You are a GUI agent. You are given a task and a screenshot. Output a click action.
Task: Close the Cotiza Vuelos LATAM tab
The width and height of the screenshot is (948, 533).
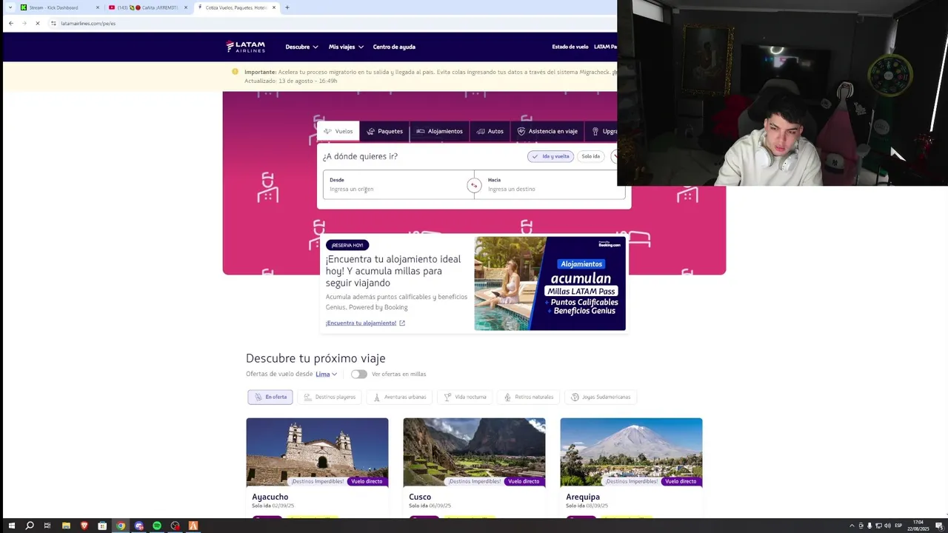tap(274, 7)
